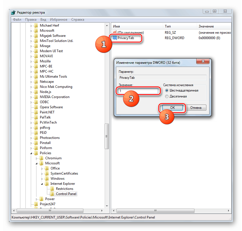Image resolution: width=242 pixels, height=231 pixels.
Task: Click the Opera Software folder icon
Action: click(36, 107)
